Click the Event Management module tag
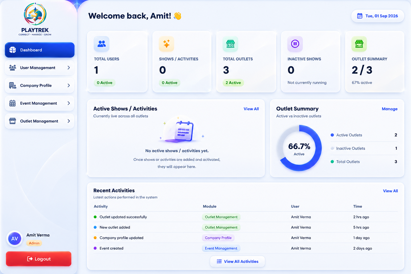 pyautogui.click(x=221, y=248)
